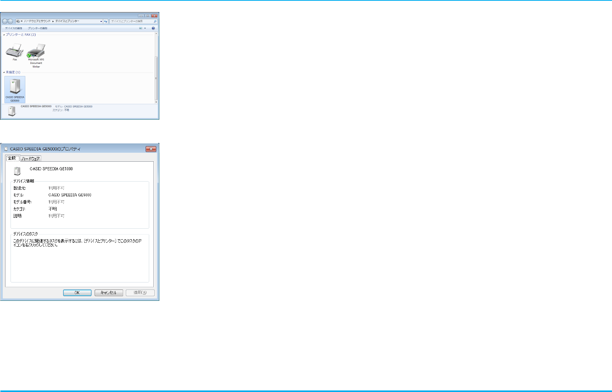Collapse the 未指定 (1) group
Viewport: 612px width, 392px height.
coord(4,72)
